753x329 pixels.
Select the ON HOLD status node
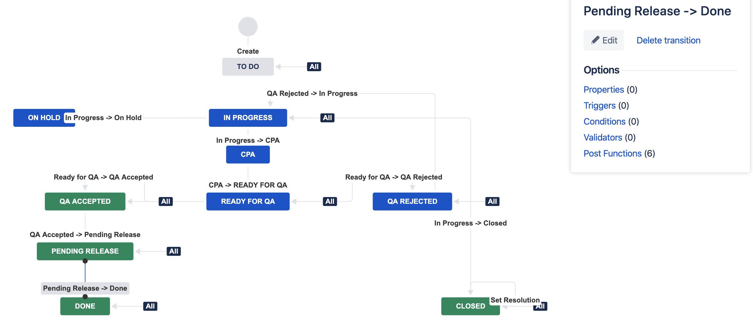[44, 118]
